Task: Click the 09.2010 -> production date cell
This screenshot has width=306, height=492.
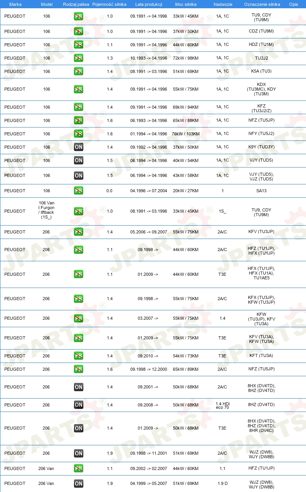Action: click(x=148, y=356)
